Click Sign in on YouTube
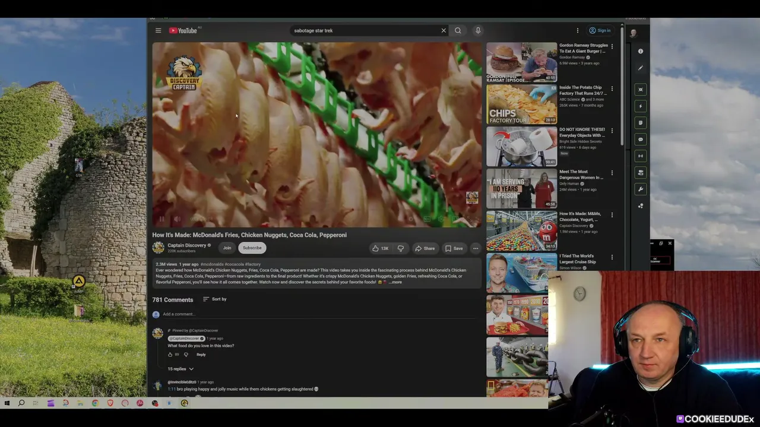The image size is (760, 427). point(600,30)
